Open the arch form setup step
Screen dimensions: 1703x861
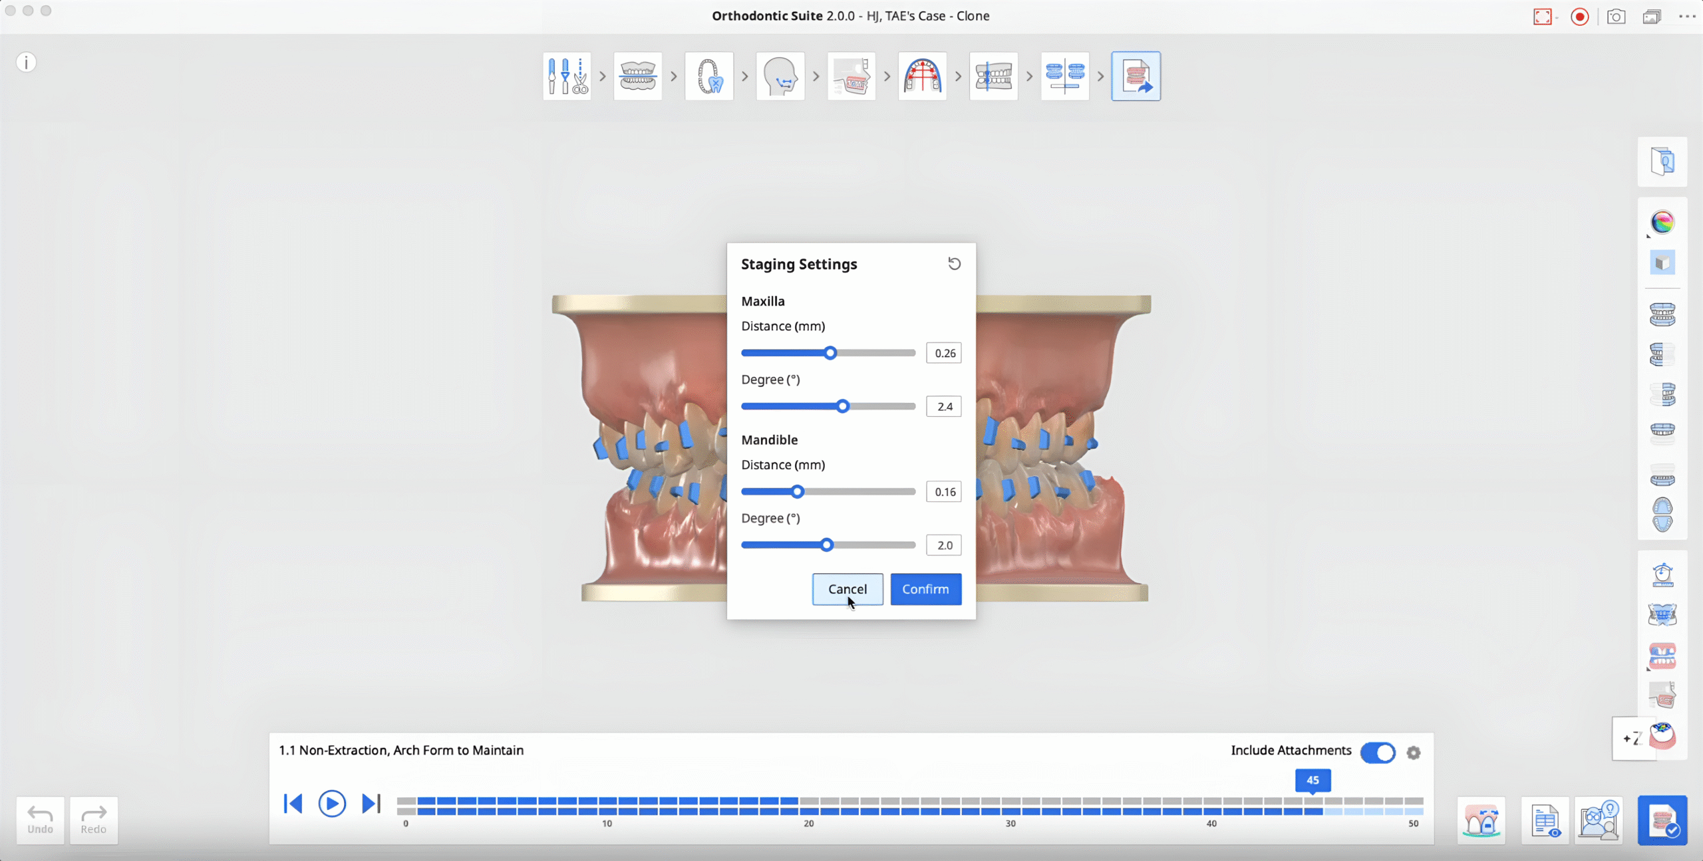point(923,76)
